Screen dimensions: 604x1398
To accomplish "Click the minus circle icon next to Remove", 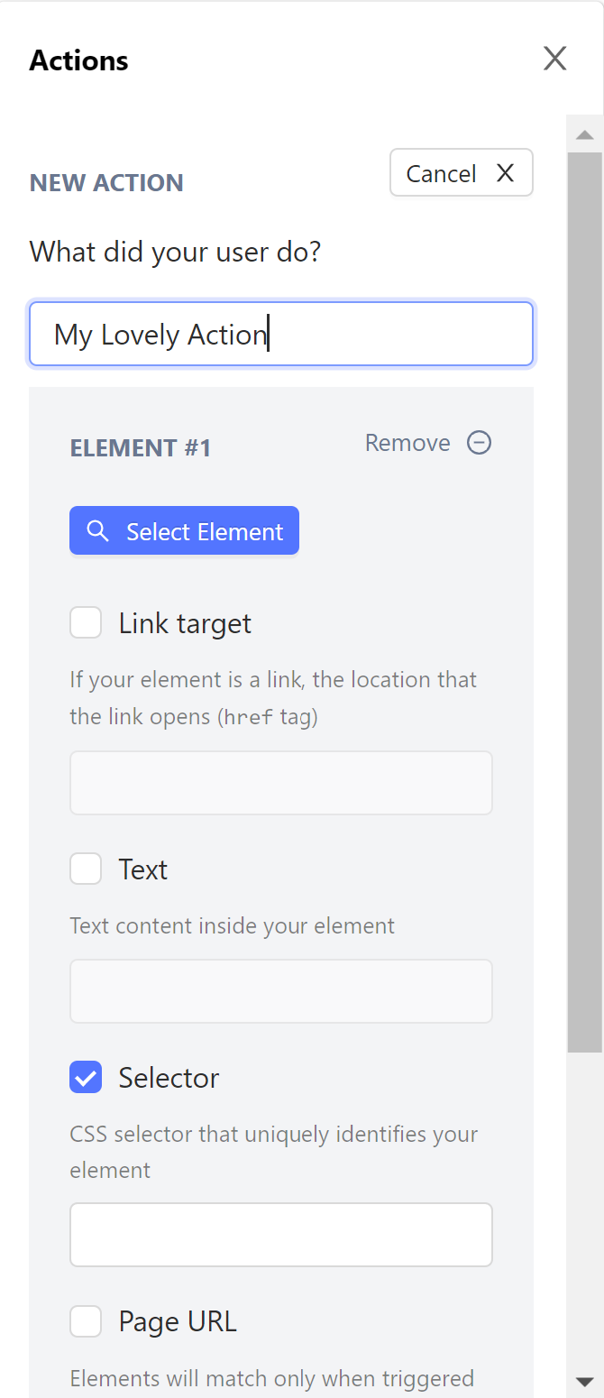I will (479, 442).
